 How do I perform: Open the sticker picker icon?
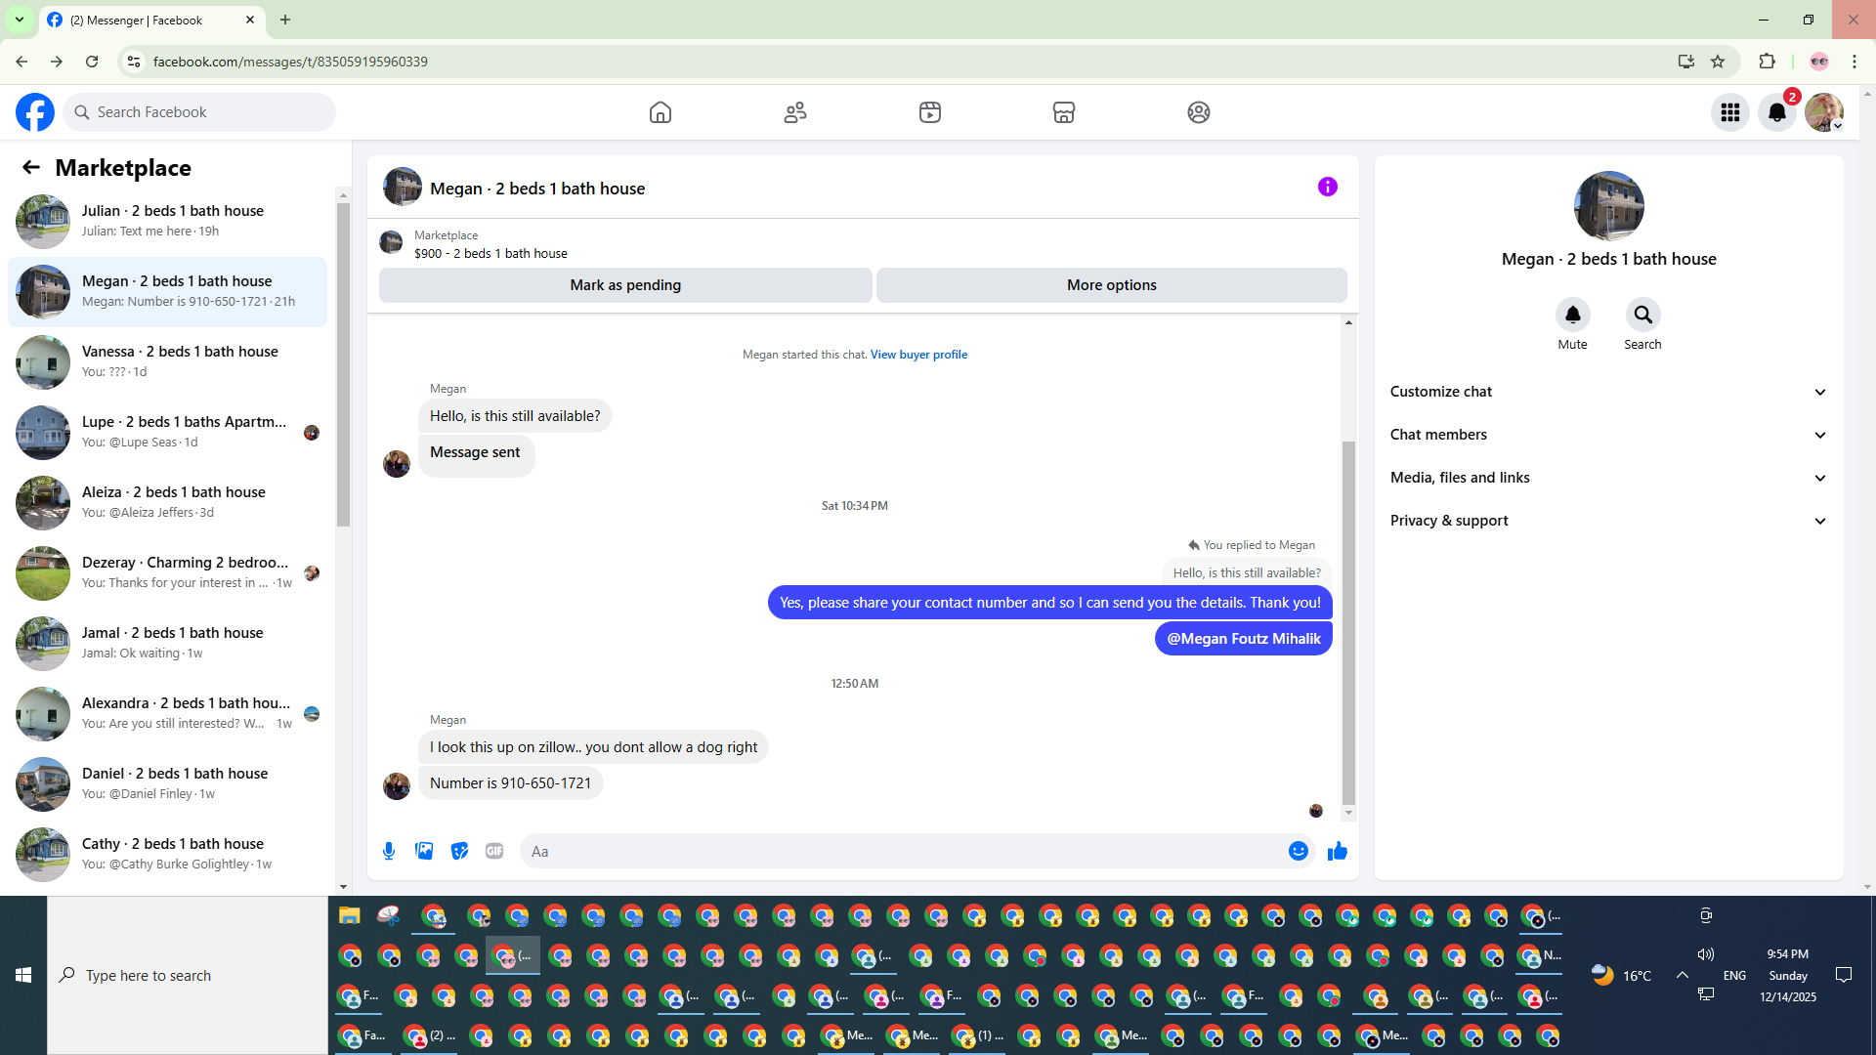pyautogui.click(x=459, y=851)
